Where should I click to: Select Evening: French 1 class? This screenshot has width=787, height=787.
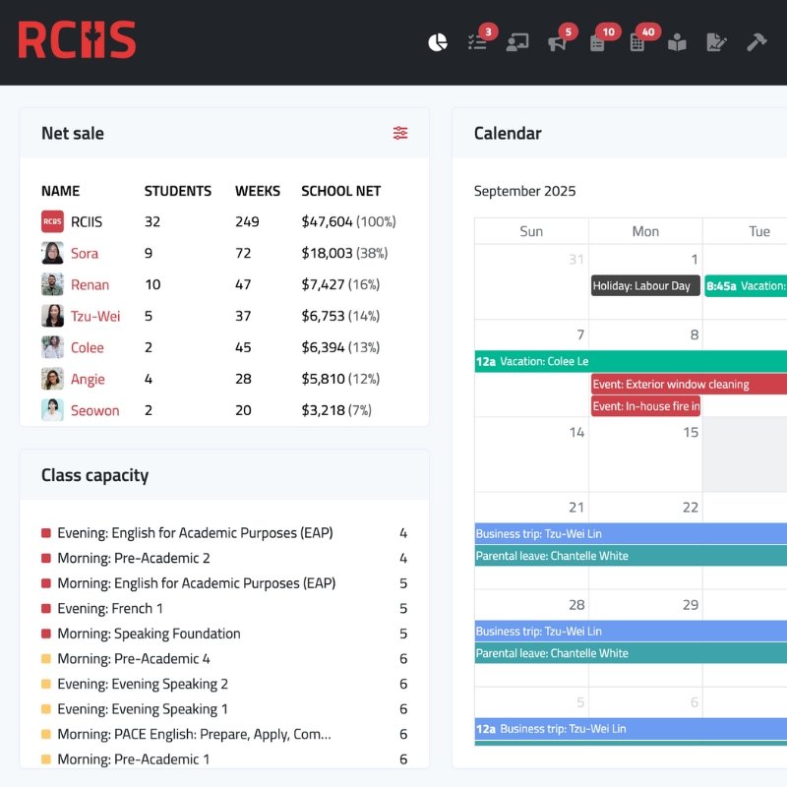(110, 608)
